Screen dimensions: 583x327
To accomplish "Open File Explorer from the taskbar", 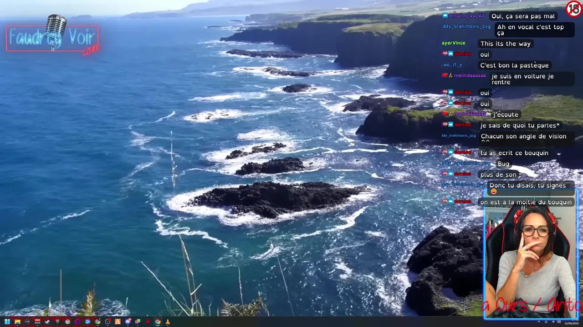I will coord(17,322).
